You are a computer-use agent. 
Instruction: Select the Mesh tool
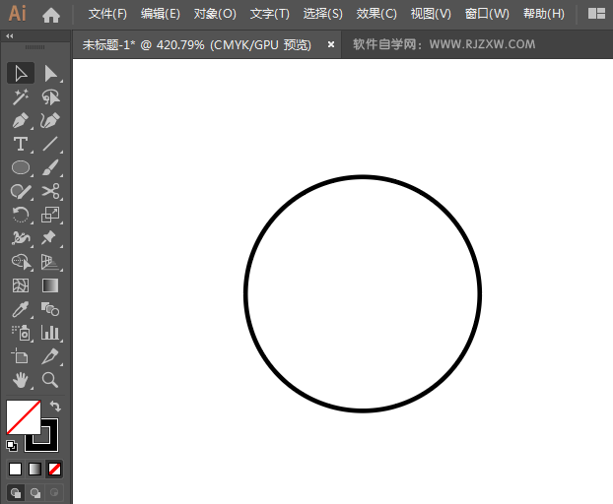coord(21,285)
